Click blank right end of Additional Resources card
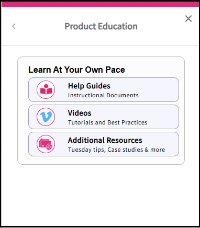Viewport: 200px width, 228px height. point(172,144)
